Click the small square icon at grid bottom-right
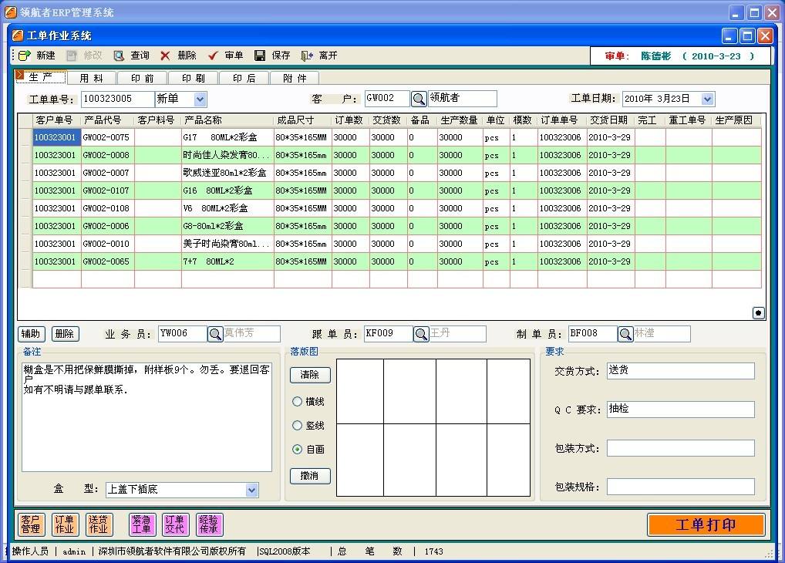The height and width of the screenshot is (563, 785). pos(759,313)
